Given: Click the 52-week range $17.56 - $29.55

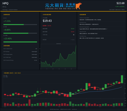Looking at the screenshot, I should click(120, 10).
